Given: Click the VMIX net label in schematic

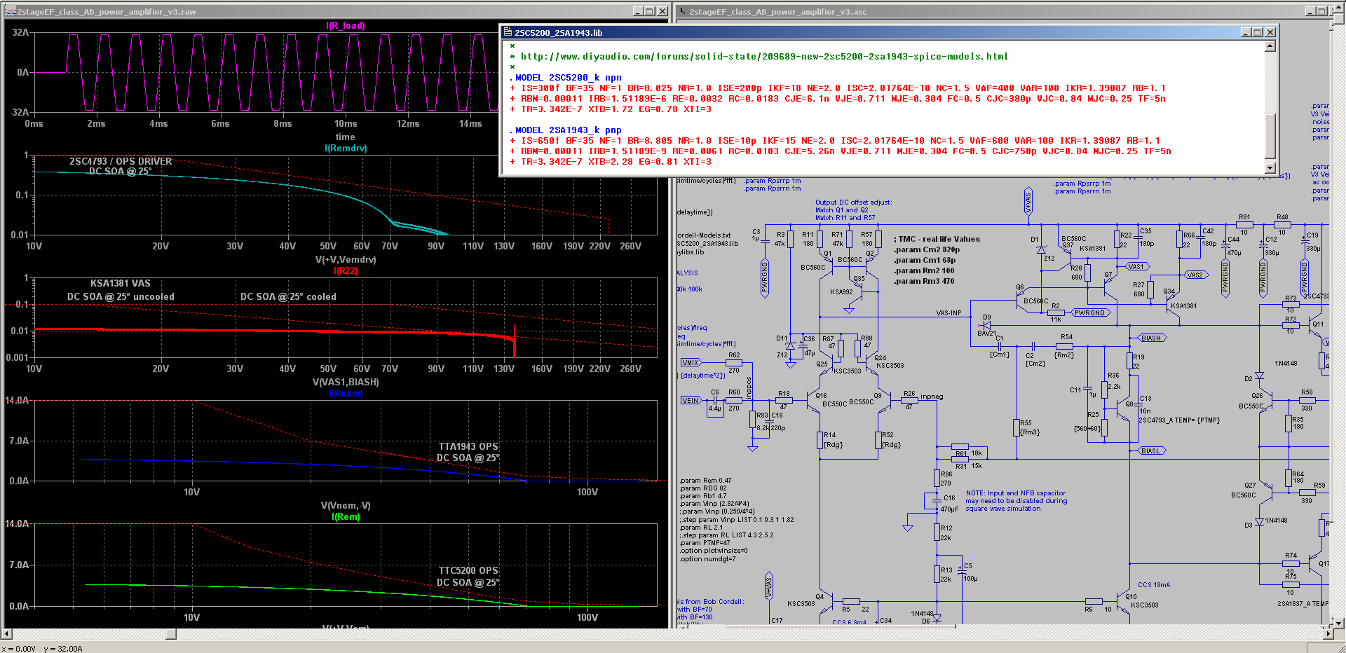Looking at the screenshot, I should coord(692,362).
